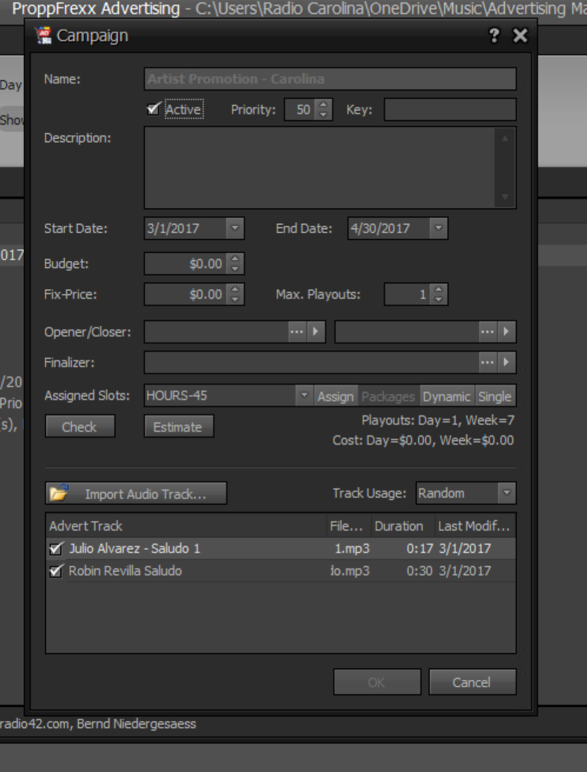Open the Start Date calendar dropdown
Image resolution: width=587 pixels, height=772 pixels.
[x=234, y=229]
